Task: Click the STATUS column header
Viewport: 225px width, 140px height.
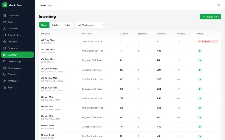Action: click(200, 34)
